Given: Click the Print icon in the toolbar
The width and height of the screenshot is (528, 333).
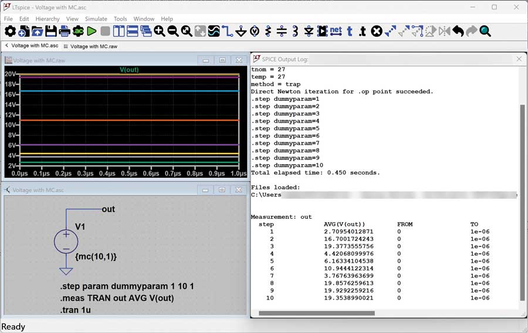Looking at the screenshot, I should point(65,31).
